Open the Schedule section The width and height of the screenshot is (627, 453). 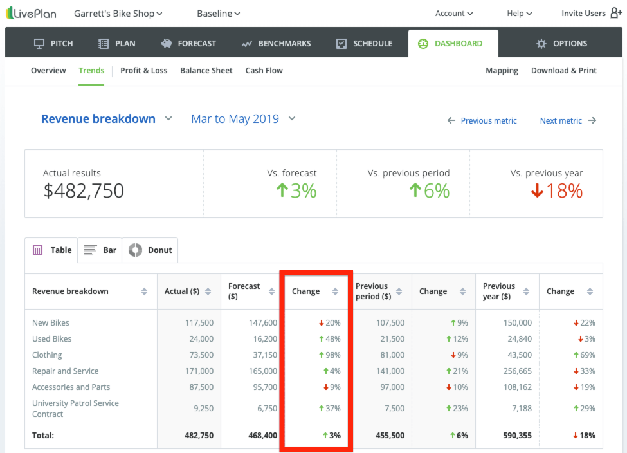coord(364,44)
